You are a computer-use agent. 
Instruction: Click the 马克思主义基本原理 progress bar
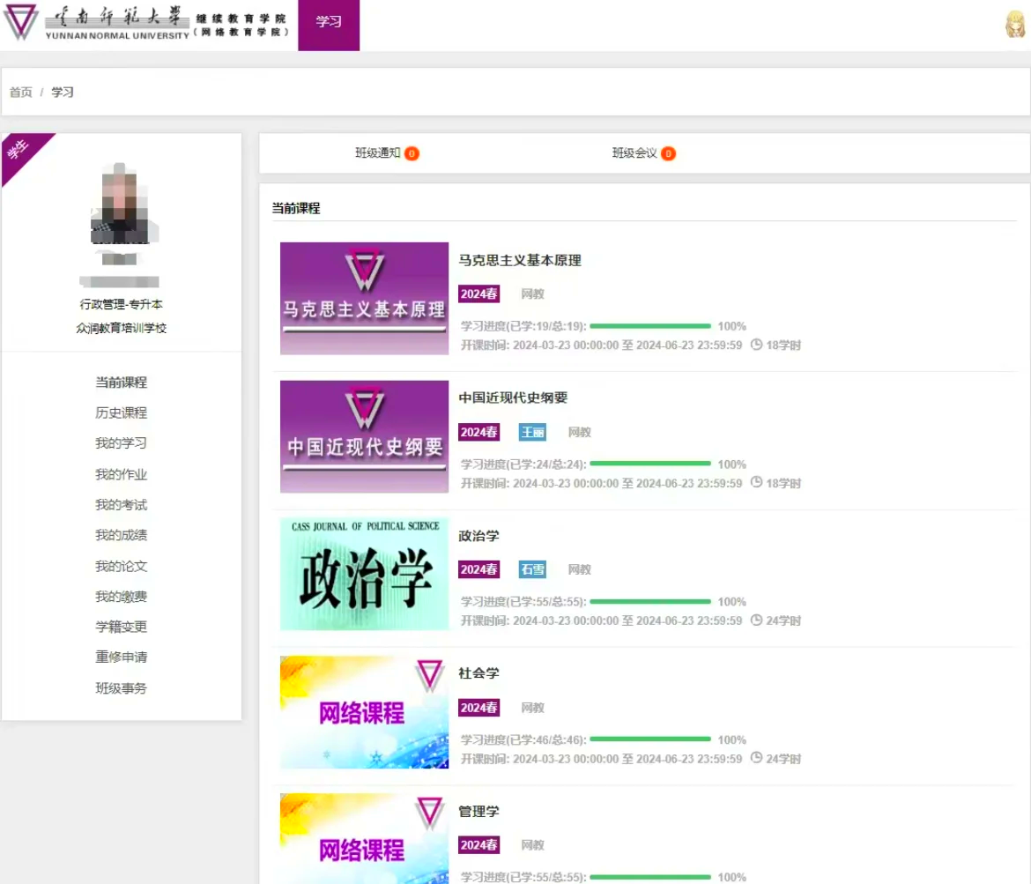tap(650, 325)
